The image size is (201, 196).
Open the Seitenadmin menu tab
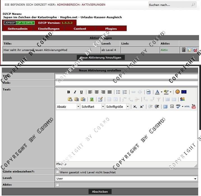click(x=18, y=29)
